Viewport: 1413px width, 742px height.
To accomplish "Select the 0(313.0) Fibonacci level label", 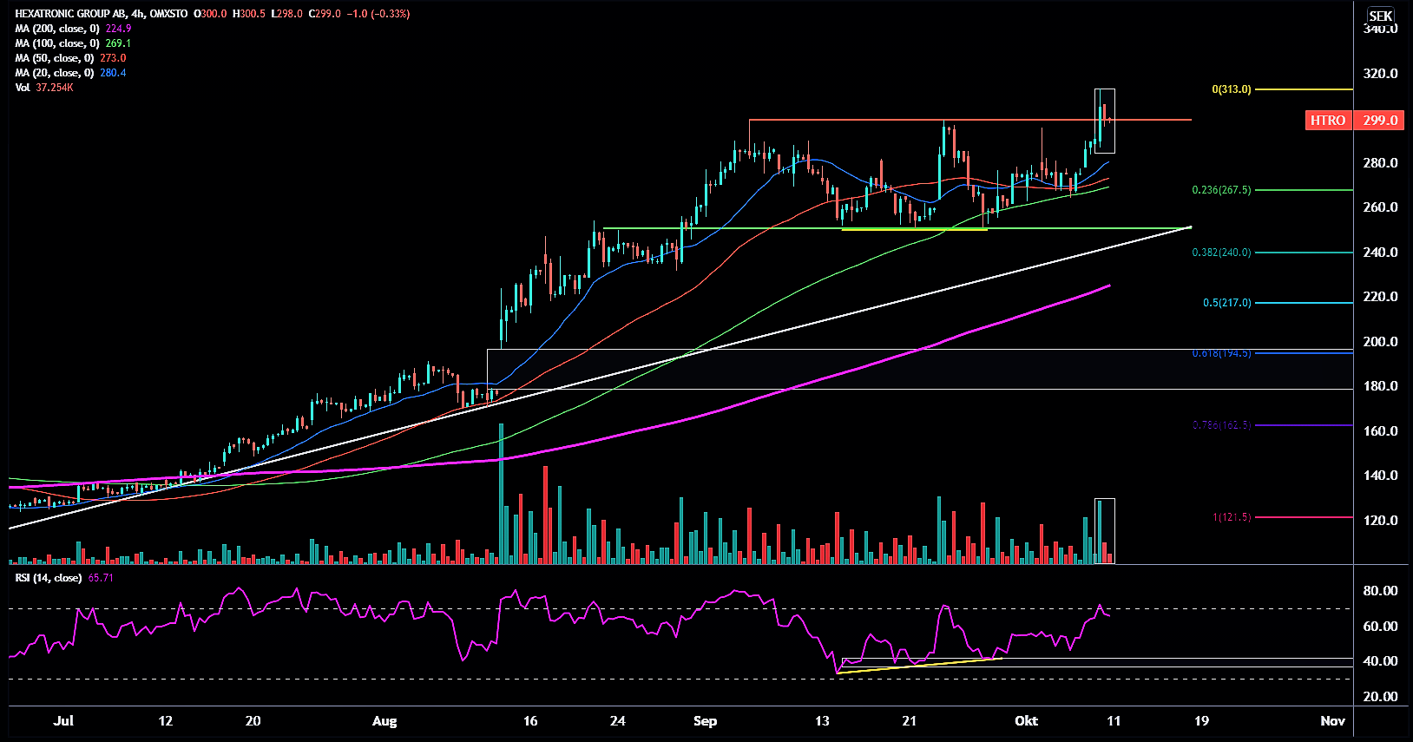I will pyautogui.click(x=1232, y=89).
